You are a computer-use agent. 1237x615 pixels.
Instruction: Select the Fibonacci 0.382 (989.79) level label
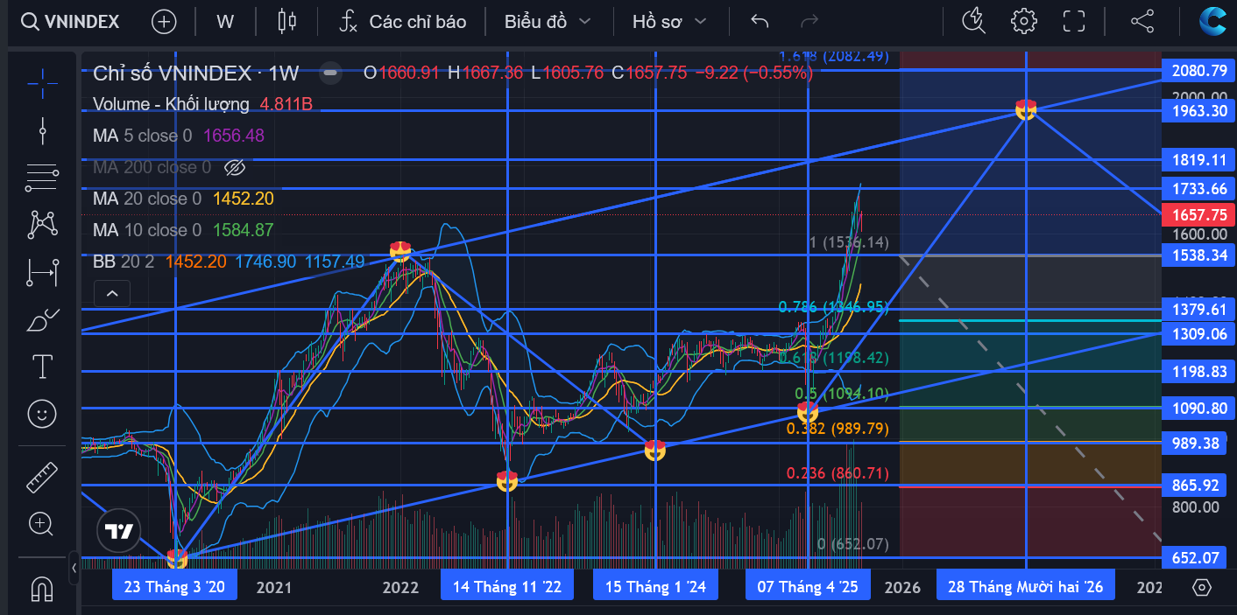pos(838,429)
